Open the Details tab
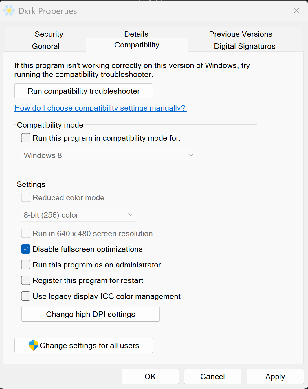308x389 pixels. [136, 34]
